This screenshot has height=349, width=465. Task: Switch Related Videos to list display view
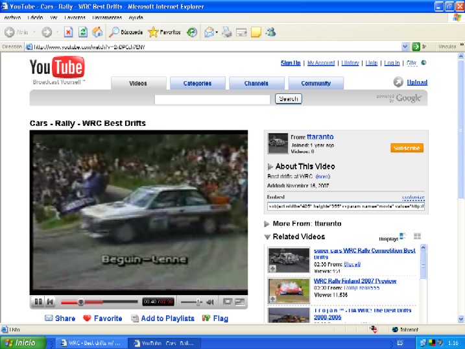coord(403,236)
